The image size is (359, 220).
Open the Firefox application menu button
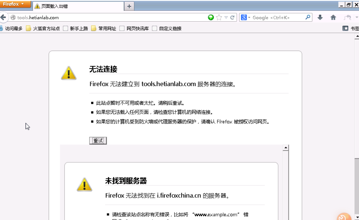point(15,4)
